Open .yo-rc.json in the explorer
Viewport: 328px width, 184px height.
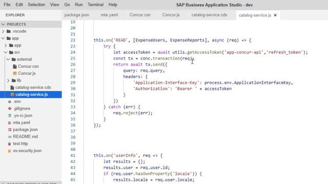[23, 116]
